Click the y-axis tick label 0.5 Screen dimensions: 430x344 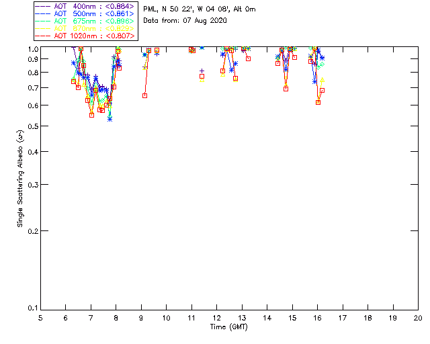31,126
